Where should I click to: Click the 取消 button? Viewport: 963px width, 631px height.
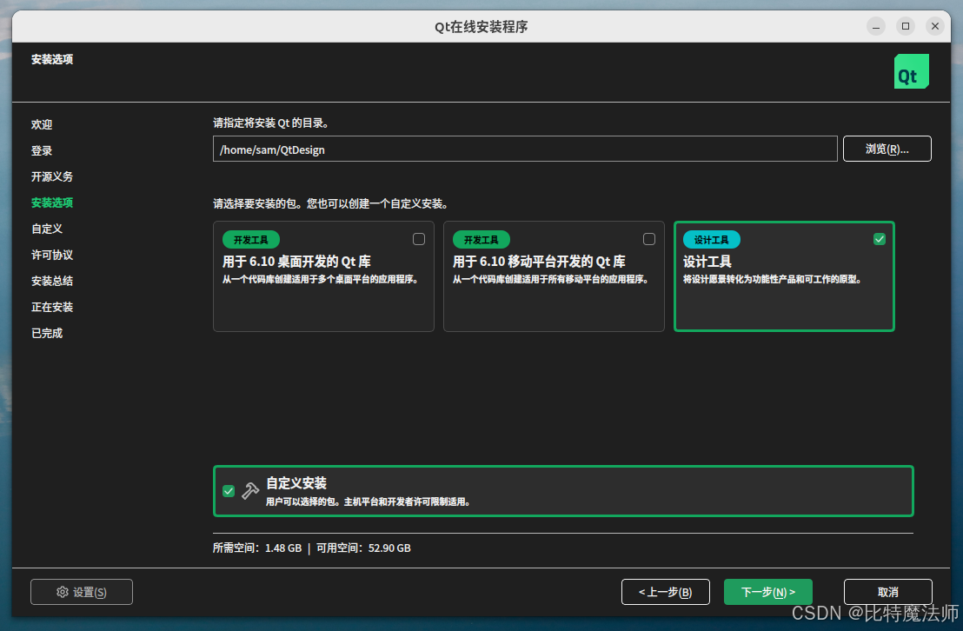pos(887,591)
